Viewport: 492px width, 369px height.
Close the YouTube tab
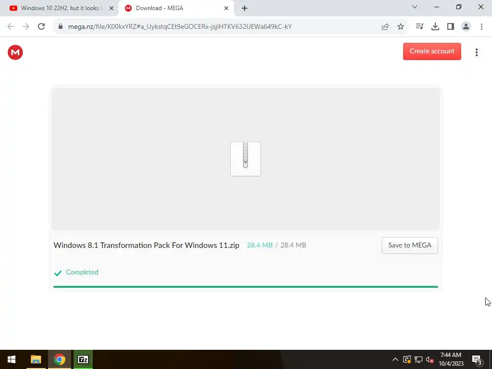pos(111,8)
